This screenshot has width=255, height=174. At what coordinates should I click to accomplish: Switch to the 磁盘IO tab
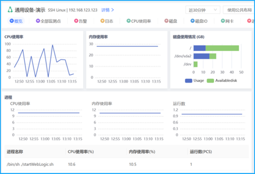coord(199,21)
